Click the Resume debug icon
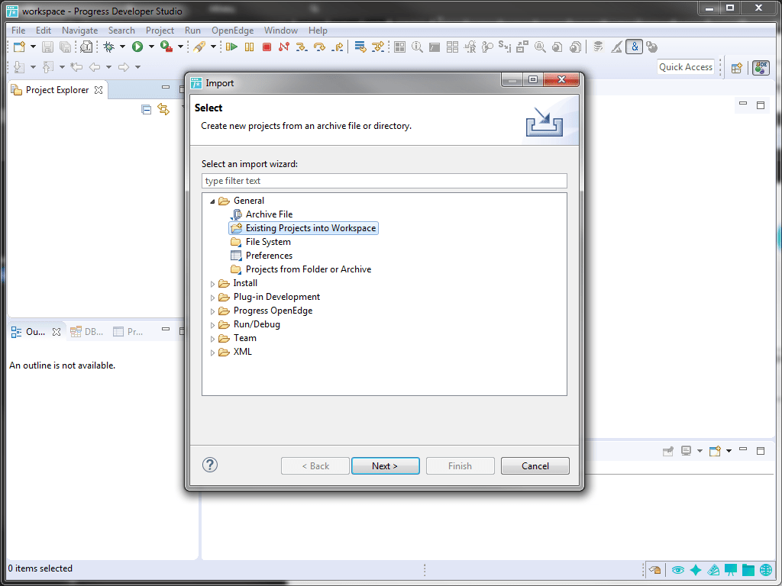The height and width of the screenshot is (586, 782). click(231, 47)
